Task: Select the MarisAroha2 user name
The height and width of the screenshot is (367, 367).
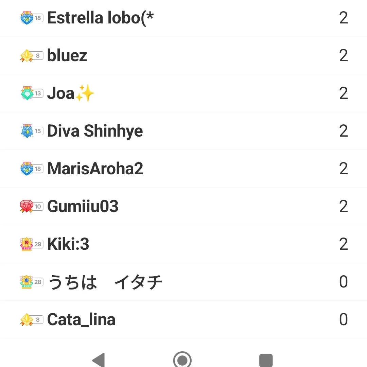Action: click(95, 169)
